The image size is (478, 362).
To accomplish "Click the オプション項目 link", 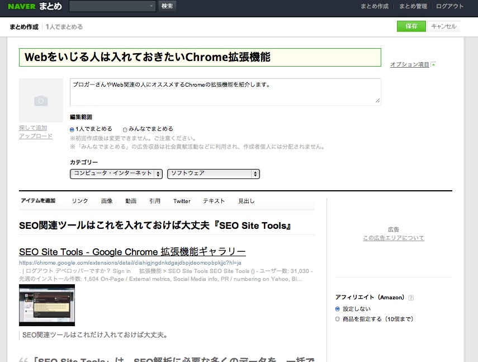I will (x=410, y=64).
